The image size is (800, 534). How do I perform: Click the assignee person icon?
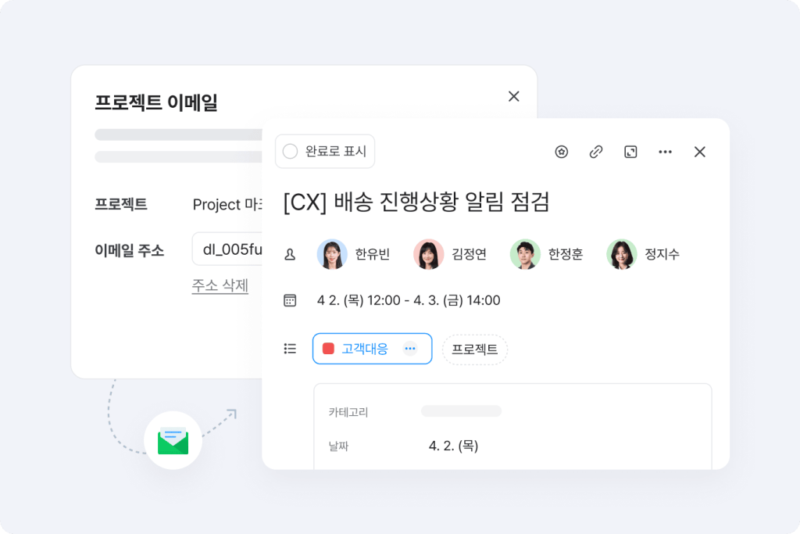290,254
